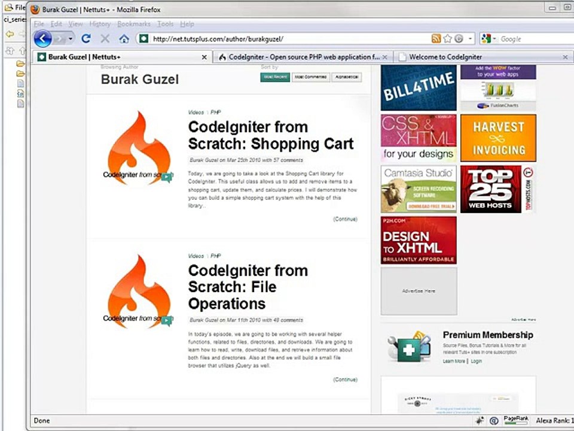Click the spider icon in the status bar
Screen dimensions: 574x431
point(480,421)
